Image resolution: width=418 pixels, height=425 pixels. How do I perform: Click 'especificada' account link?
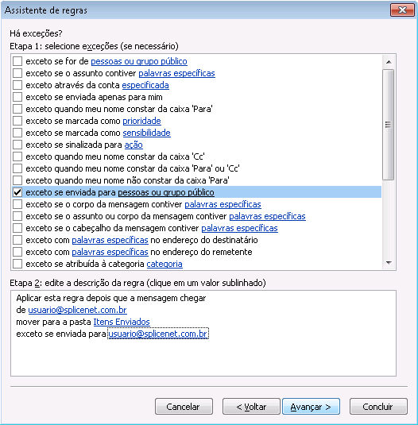145,85
